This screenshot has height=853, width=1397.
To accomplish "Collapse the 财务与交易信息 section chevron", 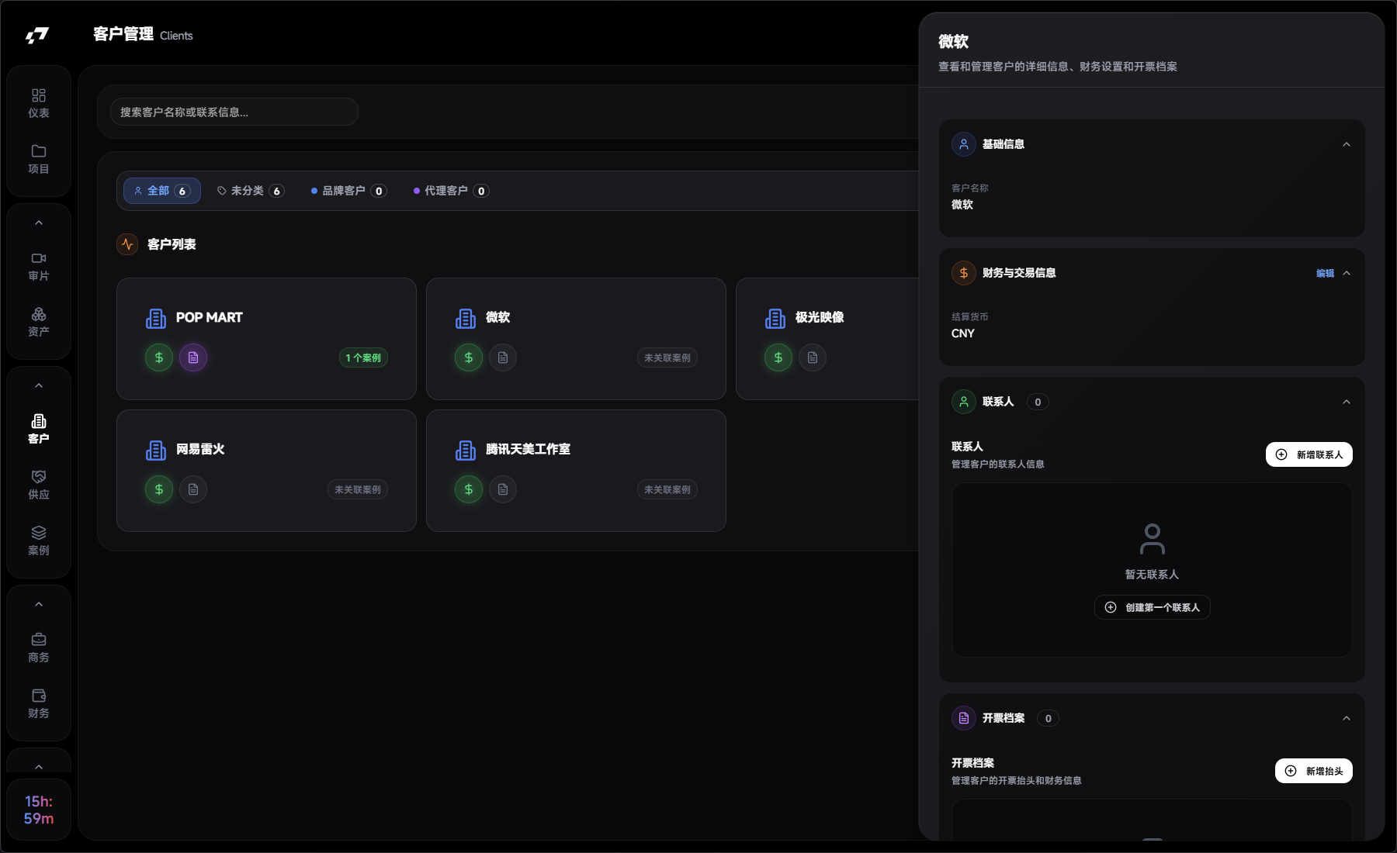I will [x=1347, y=273].
